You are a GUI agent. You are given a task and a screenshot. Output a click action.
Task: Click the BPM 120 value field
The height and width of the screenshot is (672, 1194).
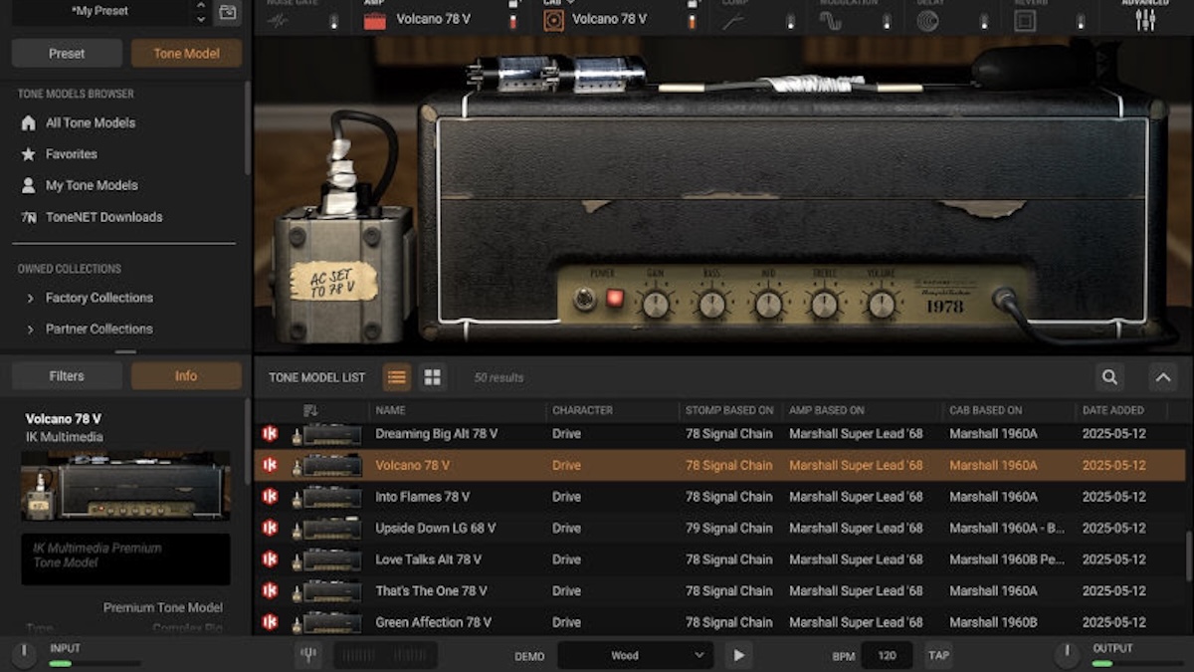[887, 655]
